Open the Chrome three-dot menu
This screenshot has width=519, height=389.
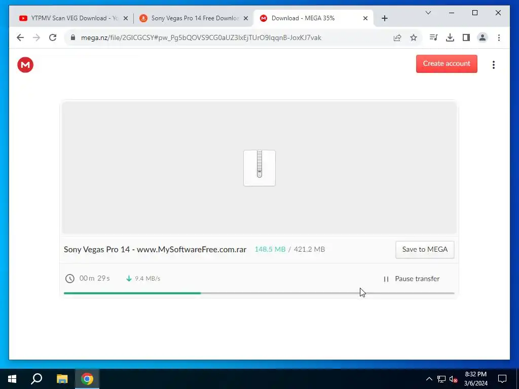click(499, 37)
